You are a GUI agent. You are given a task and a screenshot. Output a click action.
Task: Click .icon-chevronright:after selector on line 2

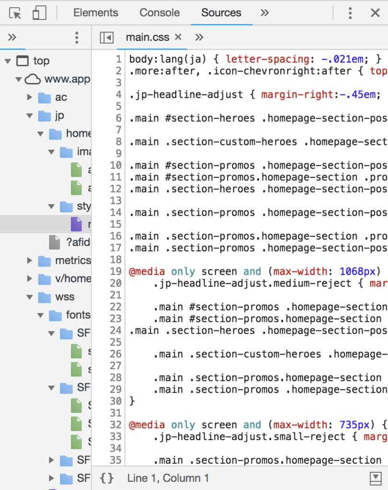[x=279, y=71]
